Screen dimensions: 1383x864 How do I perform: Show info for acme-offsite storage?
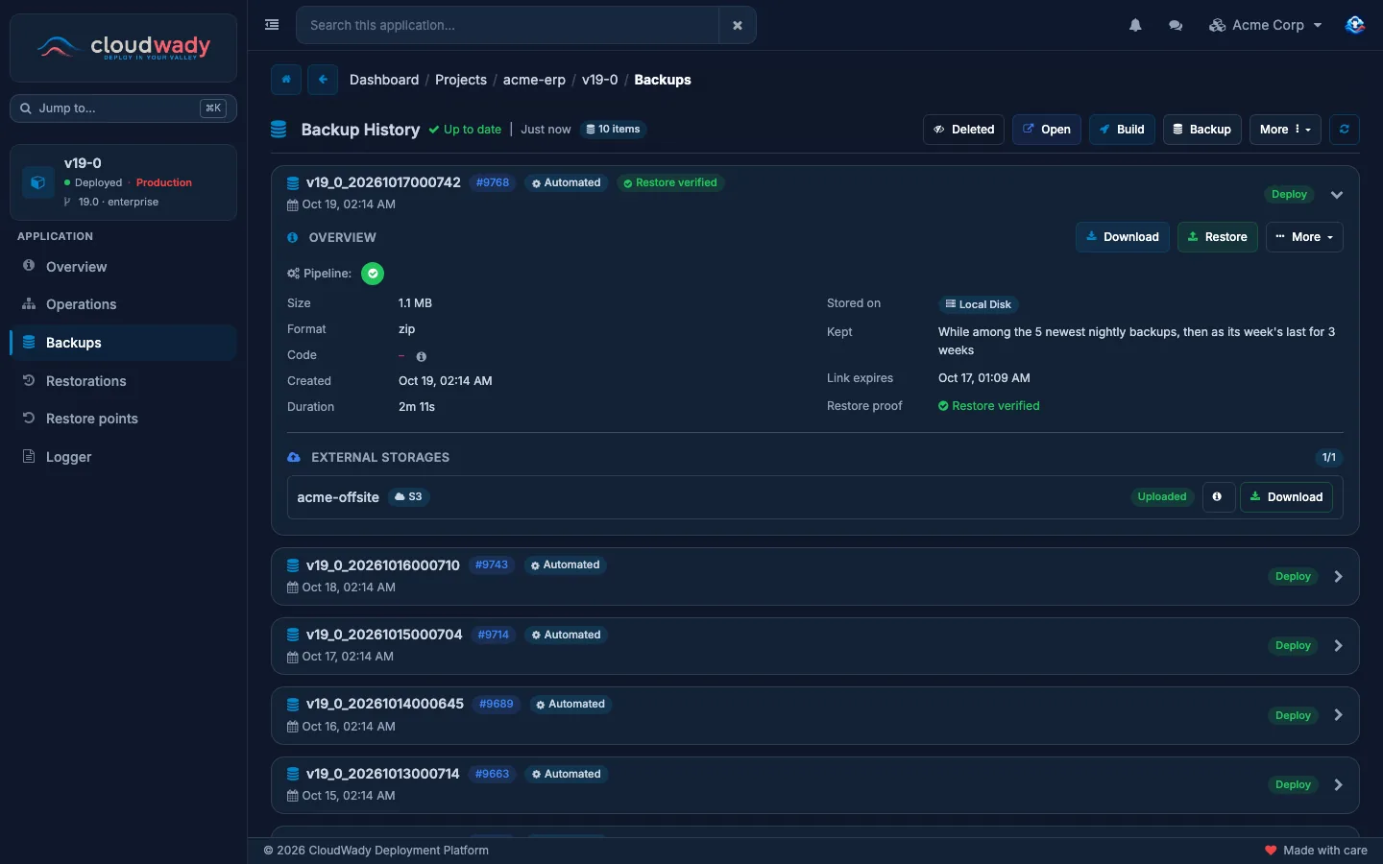point(1218,497)
